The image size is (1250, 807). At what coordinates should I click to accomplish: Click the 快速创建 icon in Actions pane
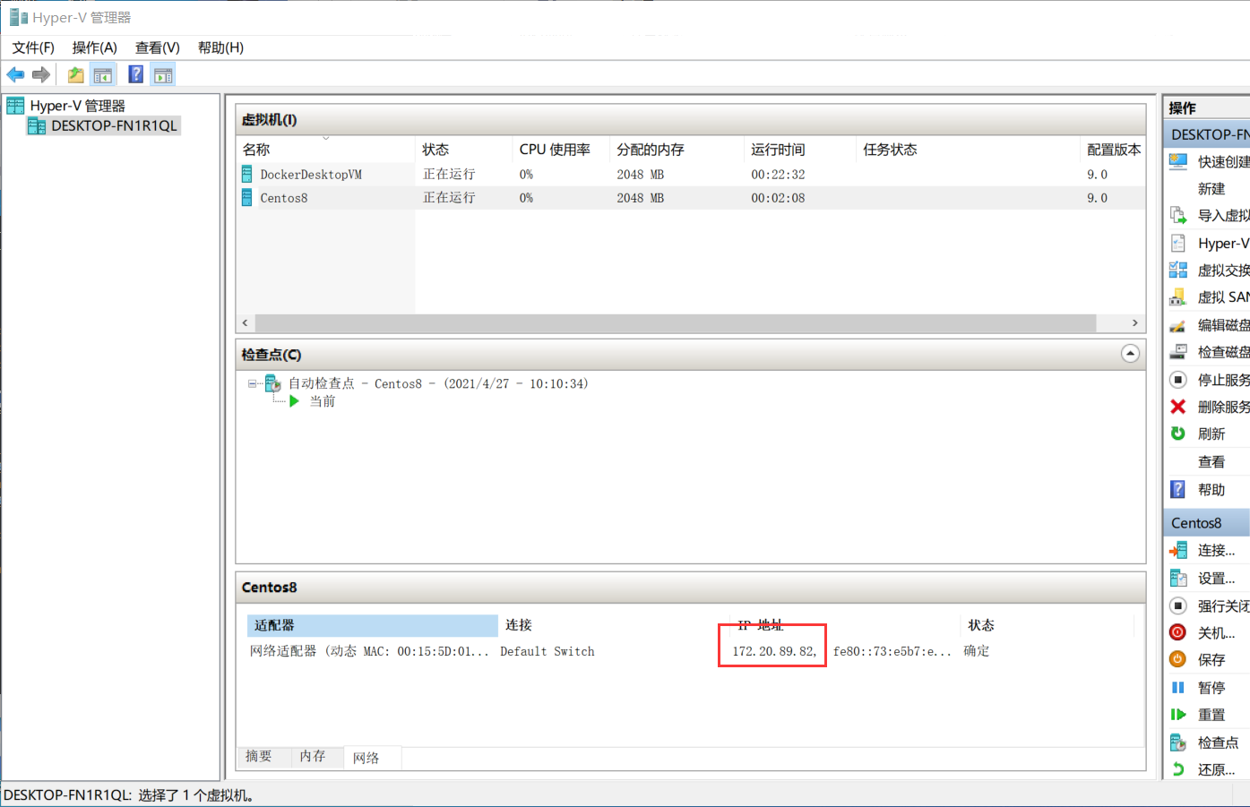(x=1178, y=161)
